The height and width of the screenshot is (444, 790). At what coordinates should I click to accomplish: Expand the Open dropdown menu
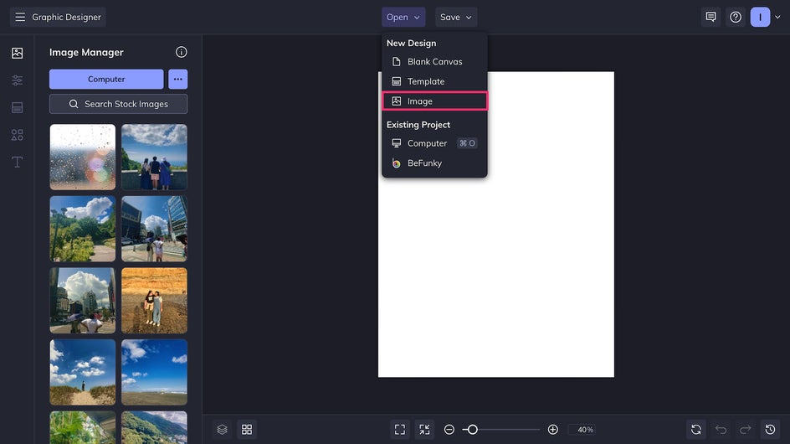click(403, 17)
